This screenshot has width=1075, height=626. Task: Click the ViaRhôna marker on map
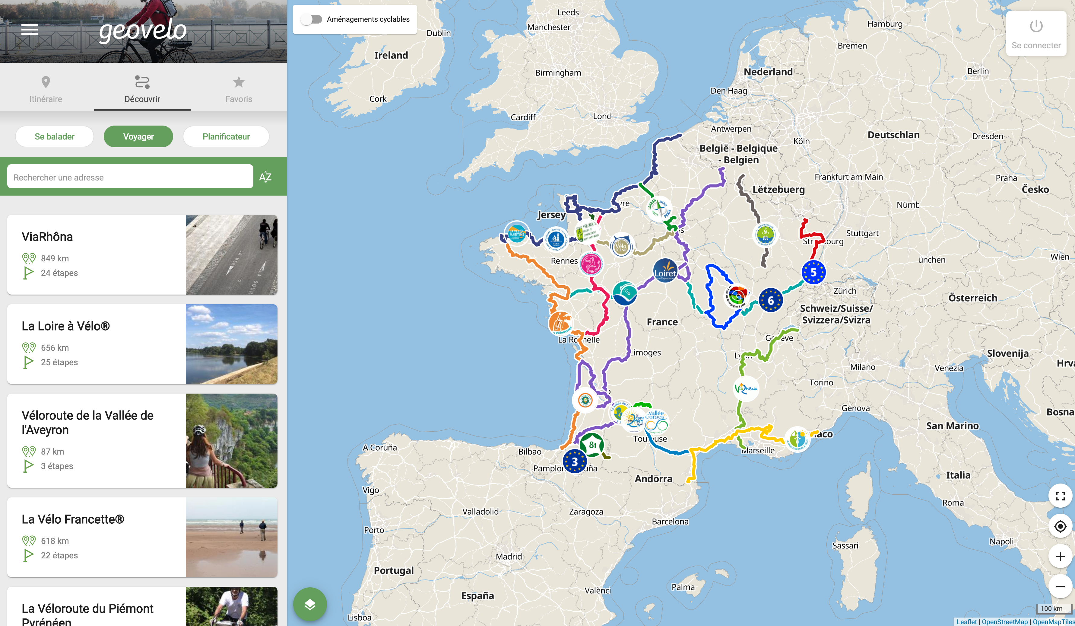click(x=746, y=388)
